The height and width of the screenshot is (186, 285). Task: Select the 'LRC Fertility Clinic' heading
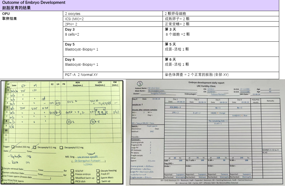[206, 86]
